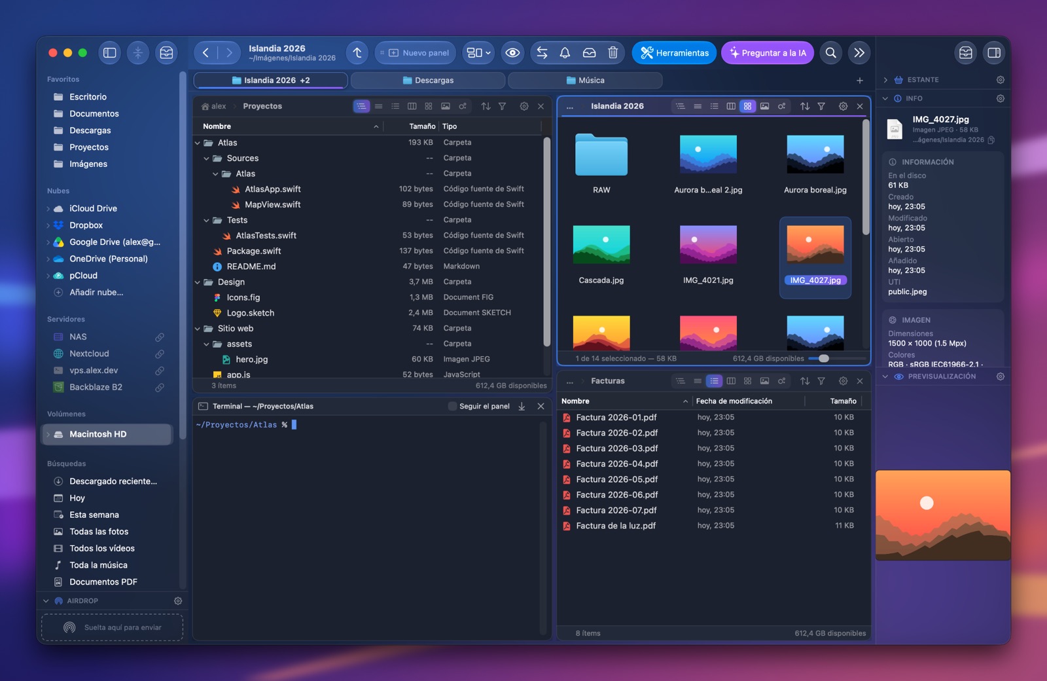The width and height of the screenshot is (1047, 681).
Task: Open settings gear of the Proyectos panel
Action: pyautogui.click(x=524, y=106)
